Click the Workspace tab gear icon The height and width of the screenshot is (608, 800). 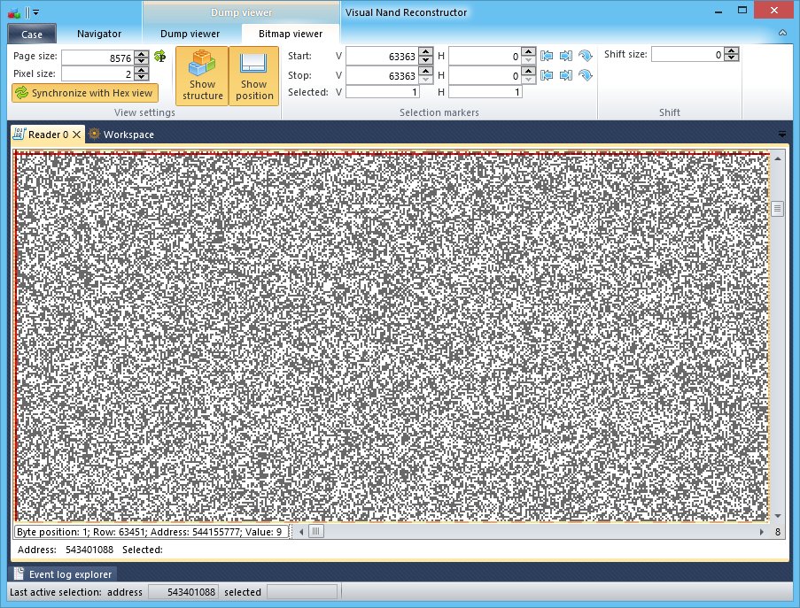95,134
